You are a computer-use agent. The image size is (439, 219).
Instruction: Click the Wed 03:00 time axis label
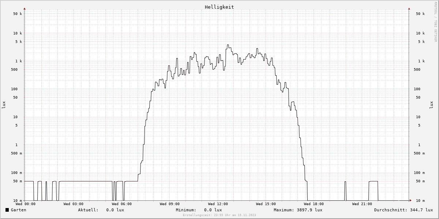coord(73,204)
